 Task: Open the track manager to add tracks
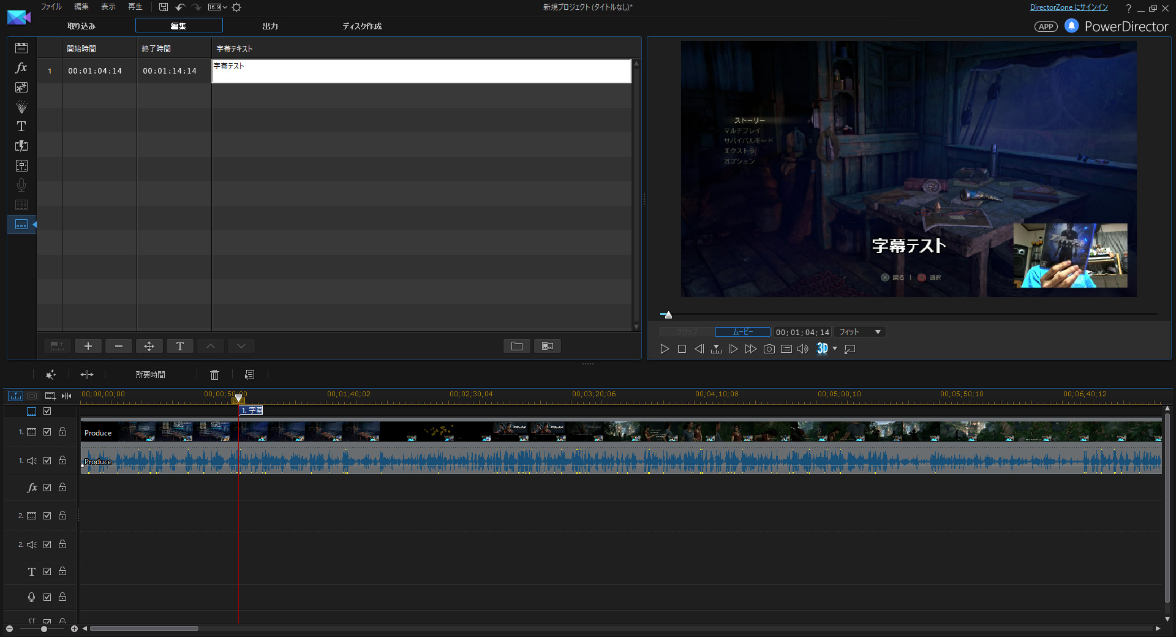[x=50, y=396]
